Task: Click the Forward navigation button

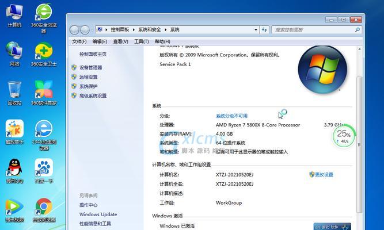Action: point(85,30)
